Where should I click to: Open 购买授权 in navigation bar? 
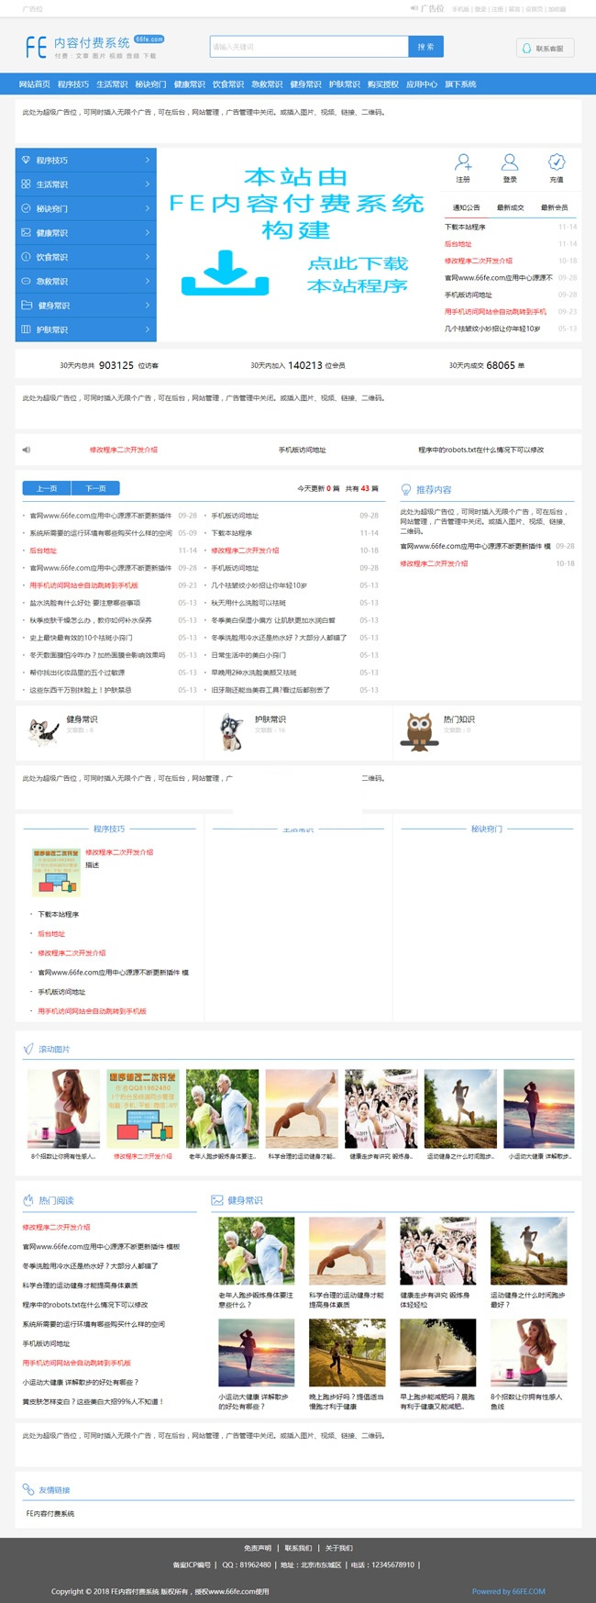tap(383, 83)
